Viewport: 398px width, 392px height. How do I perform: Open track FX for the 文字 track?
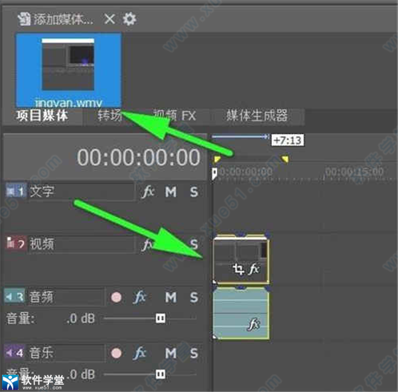point(148,192)
